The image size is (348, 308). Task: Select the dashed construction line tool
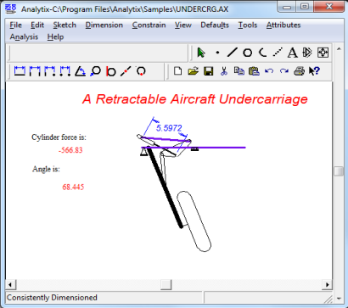278,53
